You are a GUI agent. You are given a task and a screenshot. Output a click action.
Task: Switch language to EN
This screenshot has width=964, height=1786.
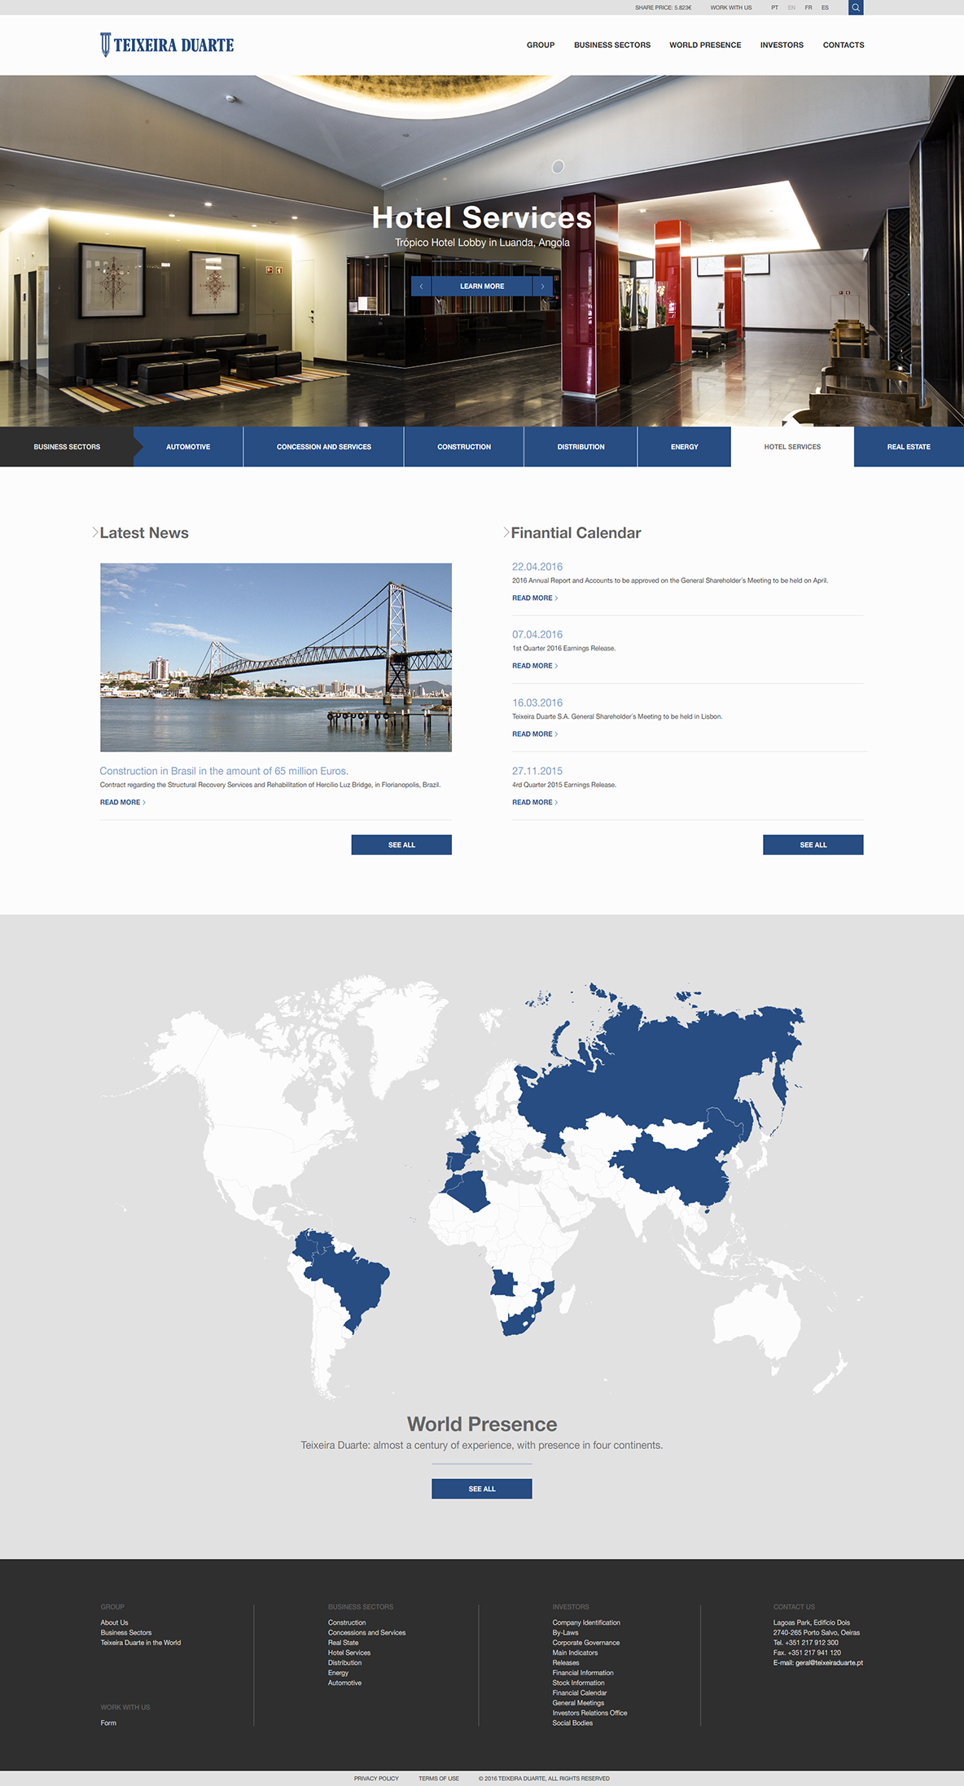click(x=791, y=7)
